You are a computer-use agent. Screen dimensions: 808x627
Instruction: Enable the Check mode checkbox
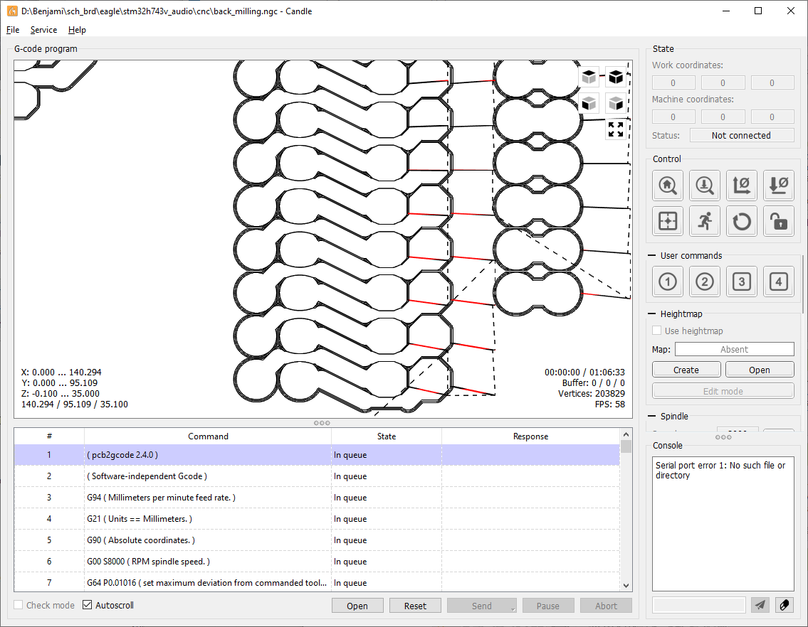click(19, 605)
